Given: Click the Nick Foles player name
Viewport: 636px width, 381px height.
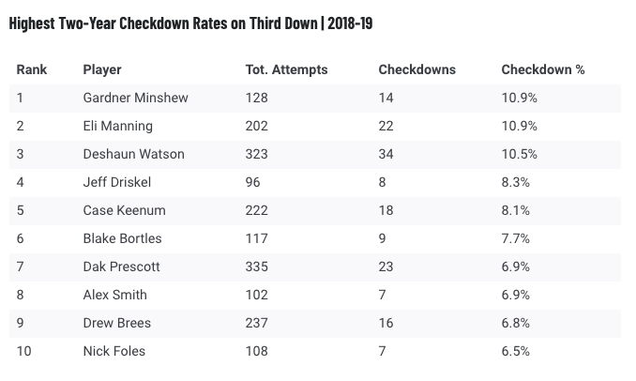Looking at the screenshot, I should (x=114, y=351).
